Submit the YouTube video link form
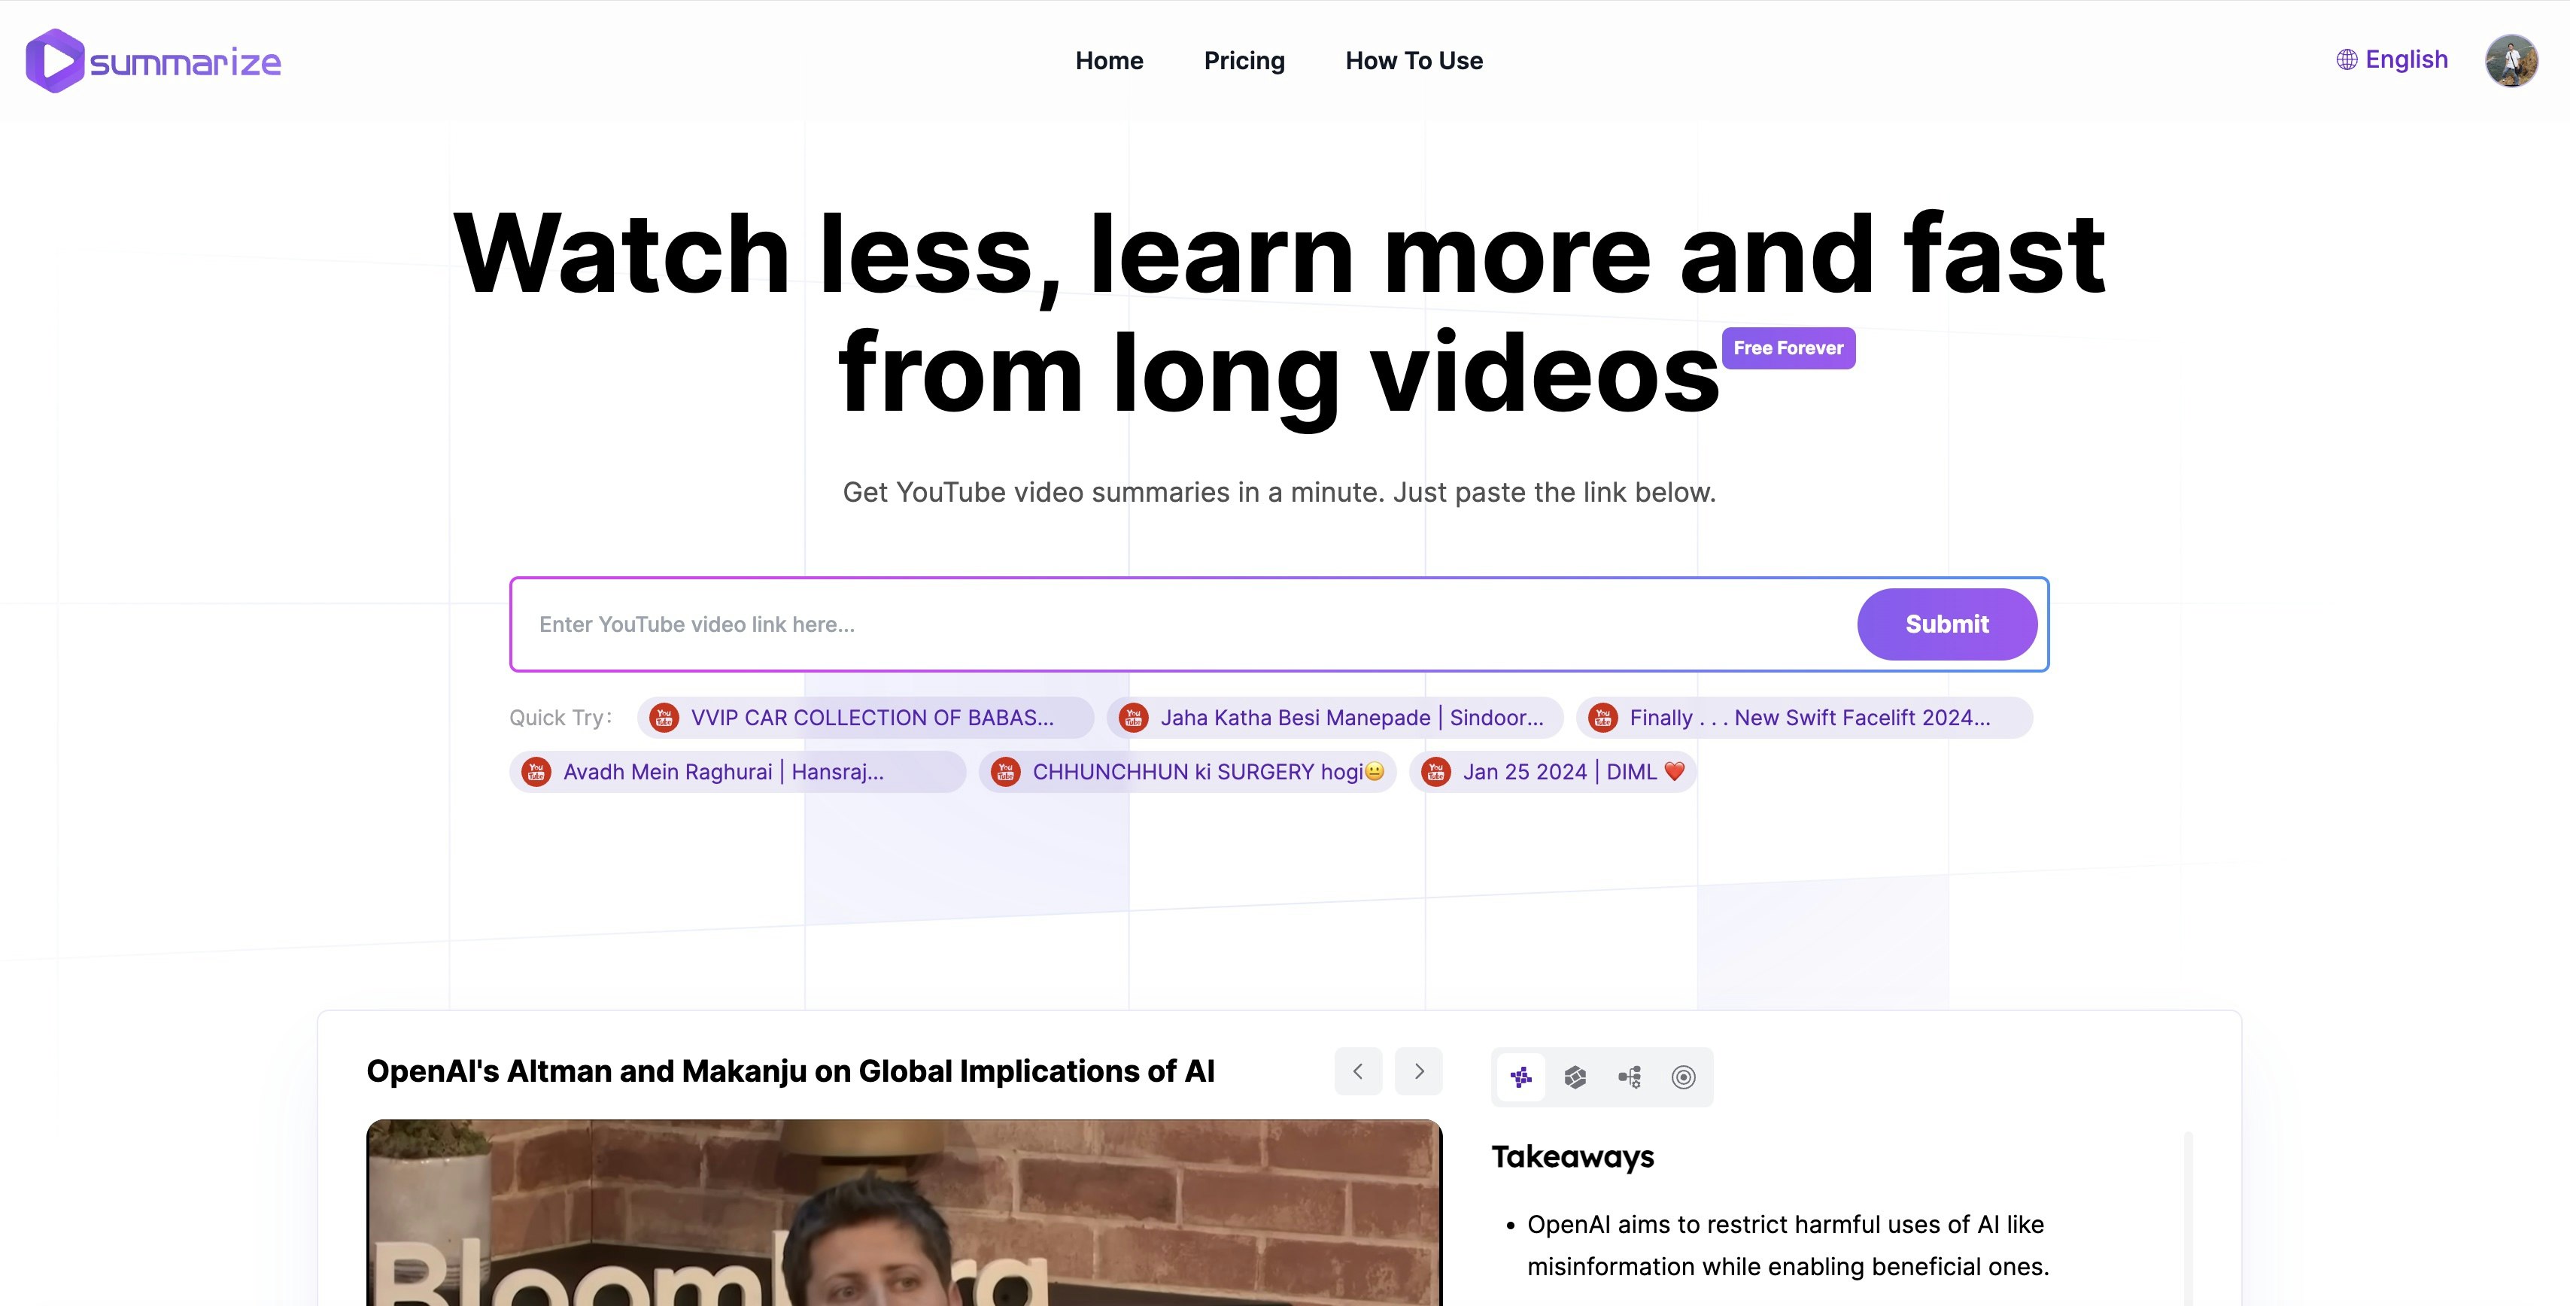 (x=1947, y=623)
